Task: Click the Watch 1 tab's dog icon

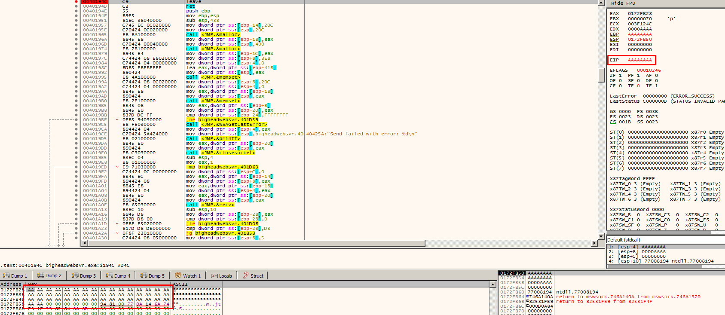Action: [x=178, y=276]
